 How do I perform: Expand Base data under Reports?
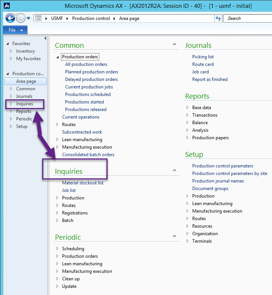pos(187,108)
